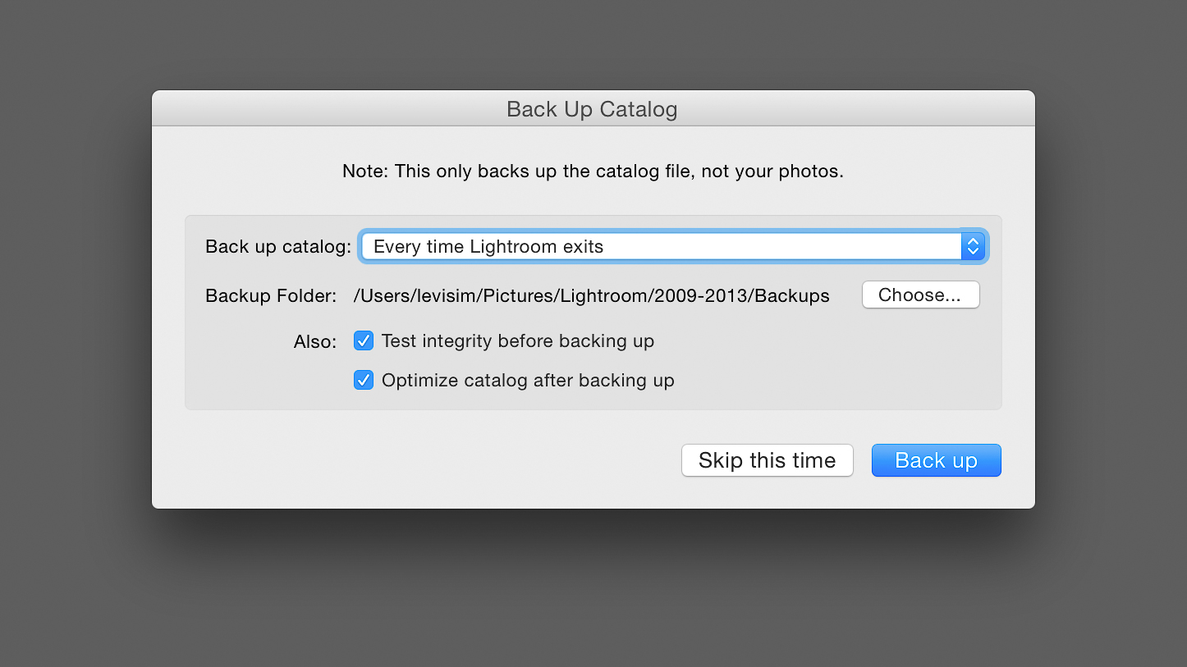This screenshot has height=667, width=1187.
Task: Click the 'Backup Folder:' label
Action: [x=271, y=295]
